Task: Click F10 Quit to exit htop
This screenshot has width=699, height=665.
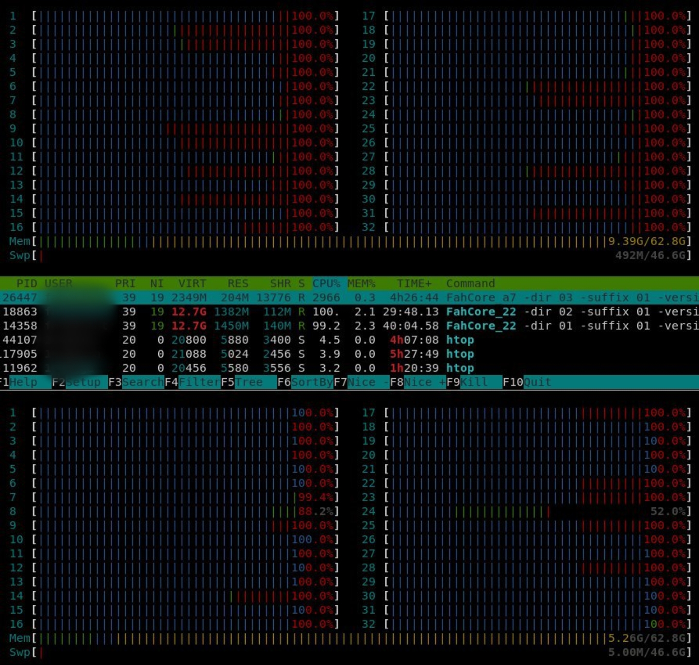Action: 537,382
